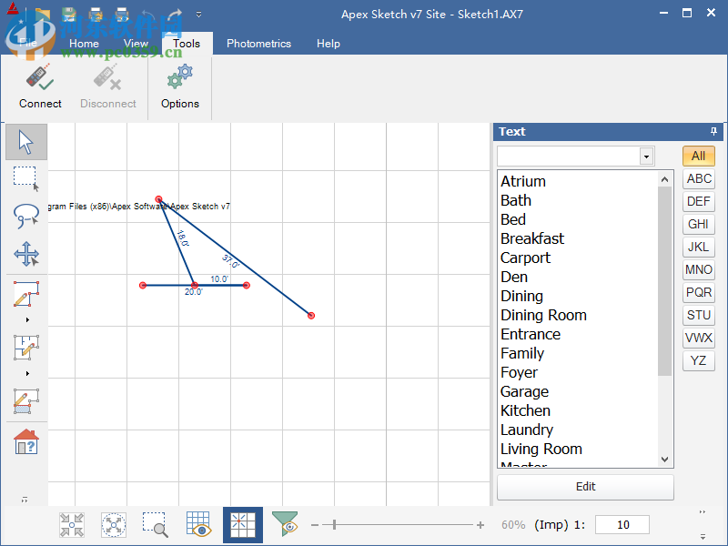Select Dining Room in the text list
The height and width of the screenshot is (546, 728).
579,315
